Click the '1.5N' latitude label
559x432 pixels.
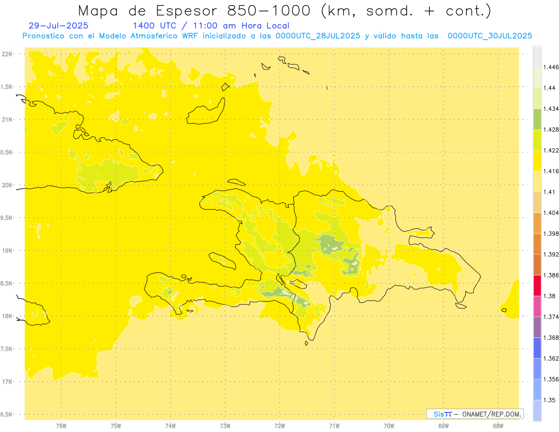click(7, 87)
